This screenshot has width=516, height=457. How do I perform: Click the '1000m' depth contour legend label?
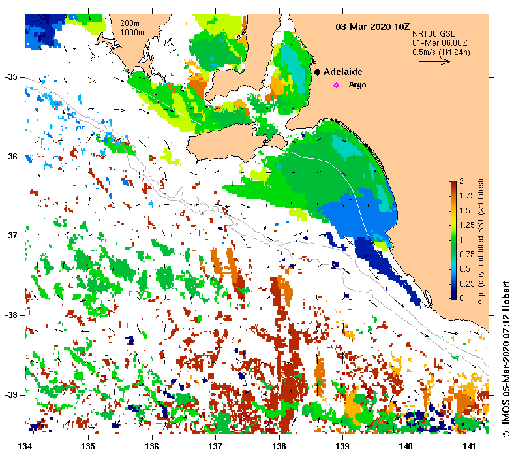tap(132, 32)
